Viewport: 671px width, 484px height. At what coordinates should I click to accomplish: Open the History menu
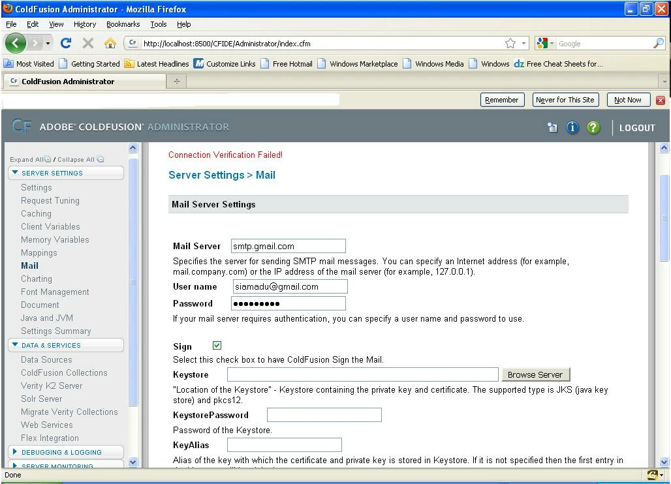(x=85, y=24)
